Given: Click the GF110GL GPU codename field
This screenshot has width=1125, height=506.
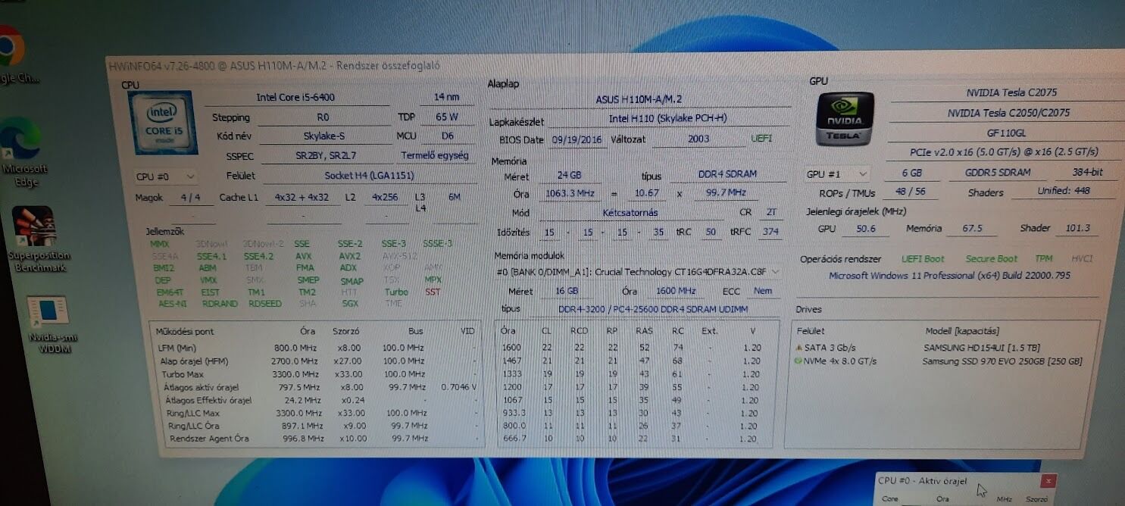Looking at the screenshot, I should pyautogui.click(x=1008, y=133).
